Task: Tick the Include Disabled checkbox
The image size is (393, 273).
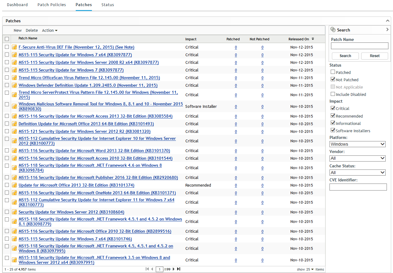Action: point(333,94)
